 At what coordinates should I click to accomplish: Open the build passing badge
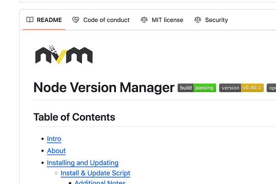pos(197,88)
